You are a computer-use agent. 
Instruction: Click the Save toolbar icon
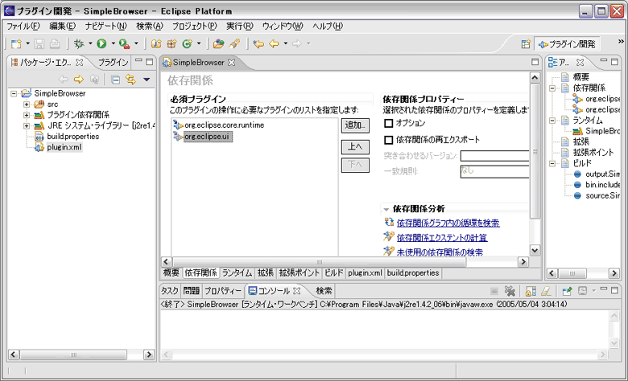[x=39, y=43]
